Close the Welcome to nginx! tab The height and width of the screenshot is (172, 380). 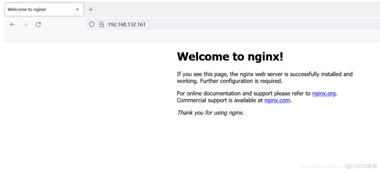click(x=78, y=9)
